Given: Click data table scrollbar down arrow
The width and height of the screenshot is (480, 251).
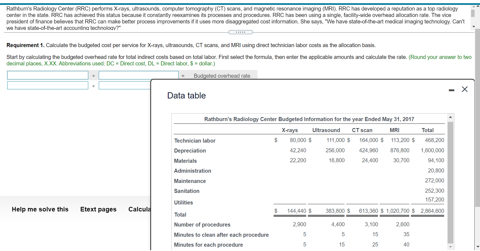Looking at the screenshot, I should 450,247.
